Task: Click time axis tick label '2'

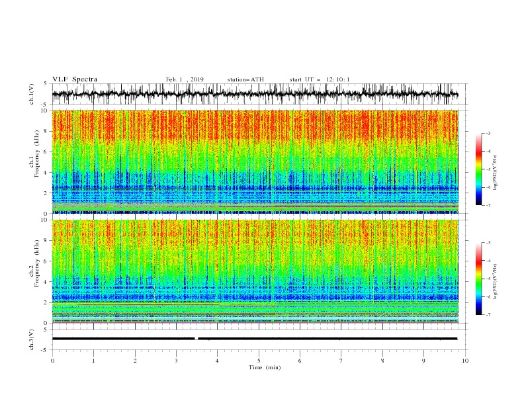Action: click(135, 361)
